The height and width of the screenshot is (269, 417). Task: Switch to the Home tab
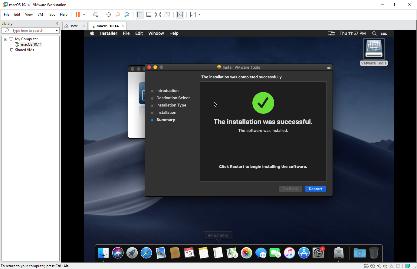(x=74, y=26)
